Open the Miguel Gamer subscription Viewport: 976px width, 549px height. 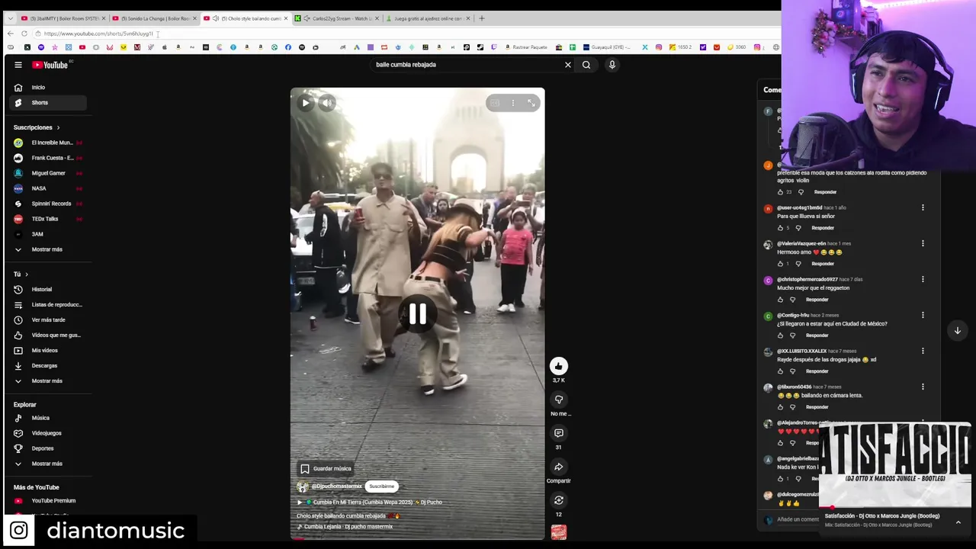coord(47,173)
